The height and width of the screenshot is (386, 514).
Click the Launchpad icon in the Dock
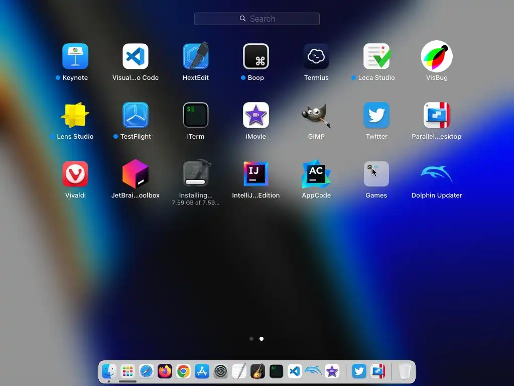(127, 371)
